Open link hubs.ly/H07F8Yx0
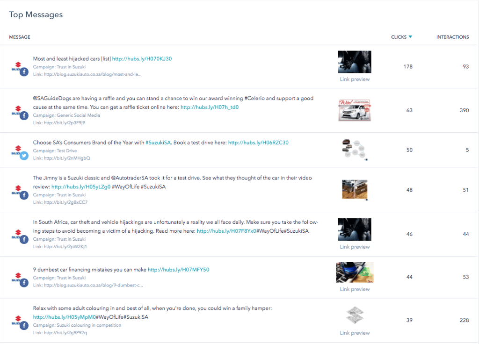 (x=226, y=231)
